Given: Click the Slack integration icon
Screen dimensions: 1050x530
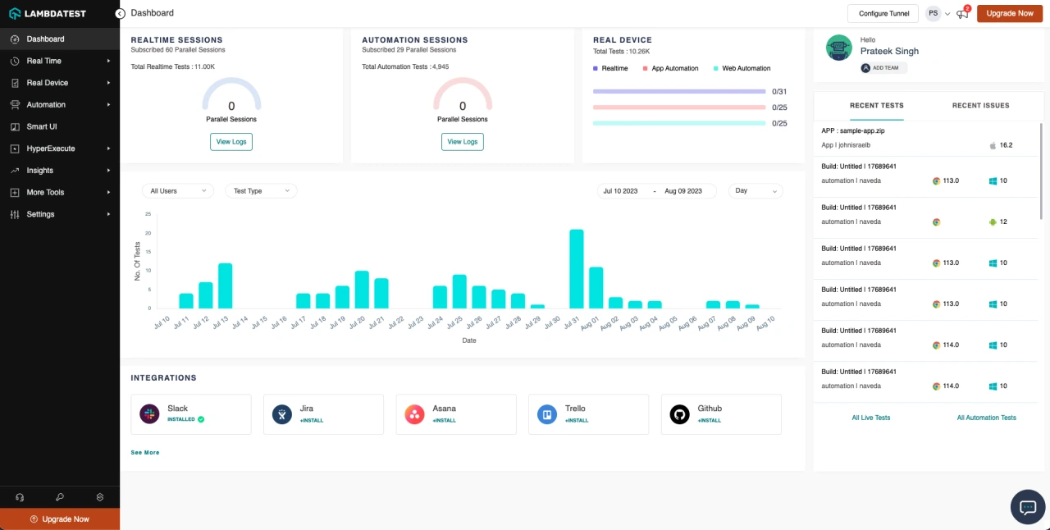Looking at the screenshot, I should (149, 414).
